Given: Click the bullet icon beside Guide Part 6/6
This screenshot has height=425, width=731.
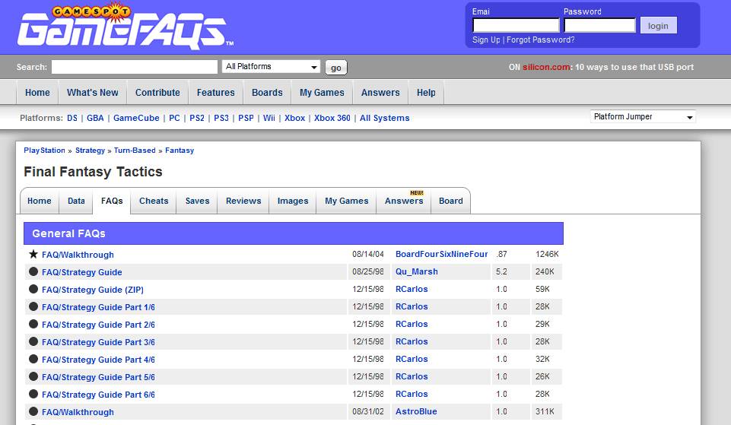Looking at the screenshot, I should pyautogui.click(x=33, y=394).
